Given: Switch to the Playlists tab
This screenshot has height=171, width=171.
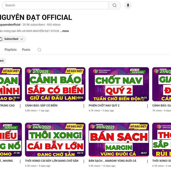Looking at the screenshot, I should (11, 50).
